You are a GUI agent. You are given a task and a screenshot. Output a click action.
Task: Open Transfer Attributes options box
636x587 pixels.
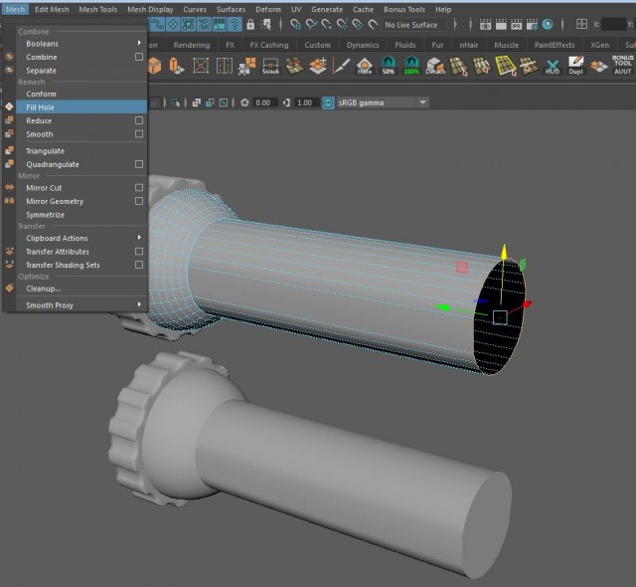[x=139, y=252]
